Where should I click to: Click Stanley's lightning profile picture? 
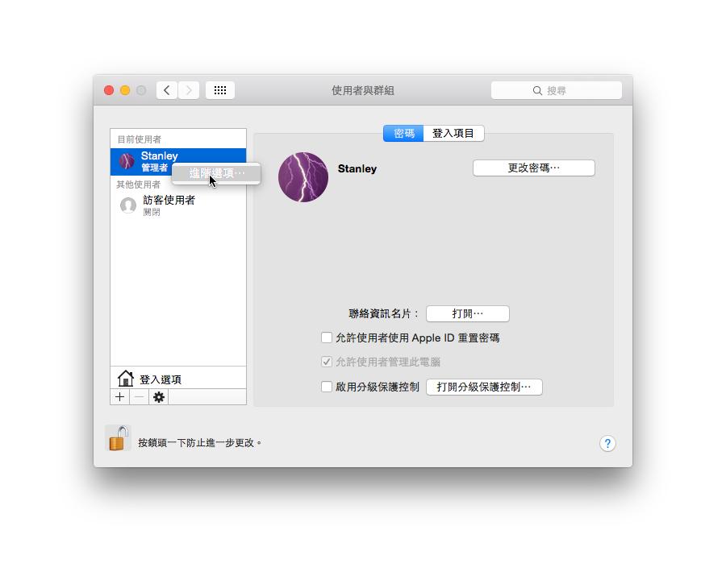tap(303, 177)
